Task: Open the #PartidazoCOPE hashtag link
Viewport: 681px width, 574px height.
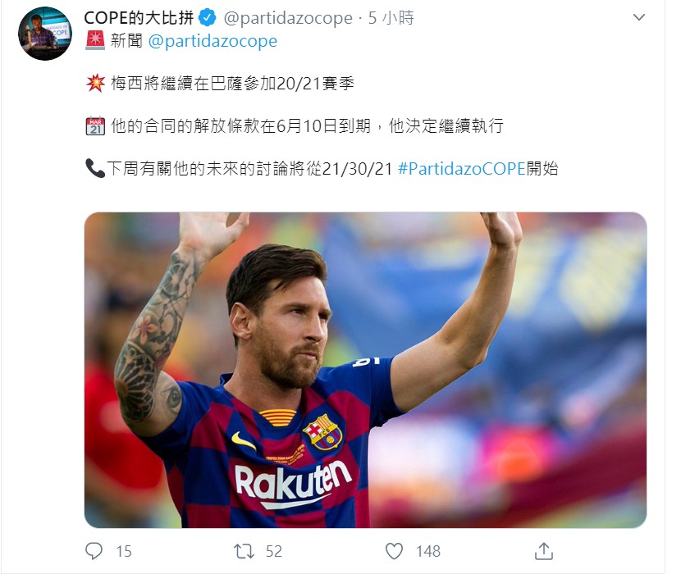Action: [462, 168]
